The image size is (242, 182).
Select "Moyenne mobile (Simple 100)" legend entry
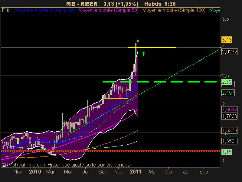(x=174, y=10)
